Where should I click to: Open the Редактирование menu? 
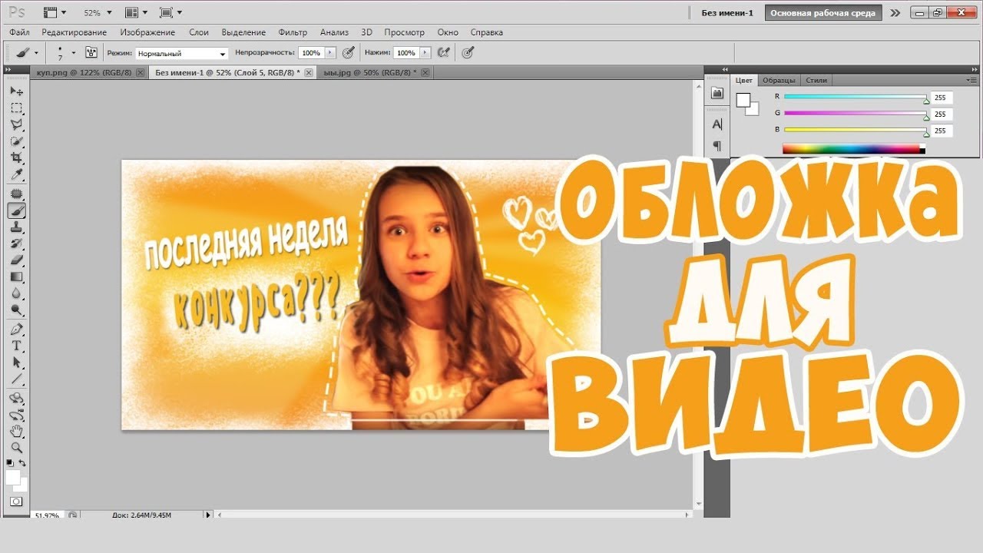tap(74, 32)
